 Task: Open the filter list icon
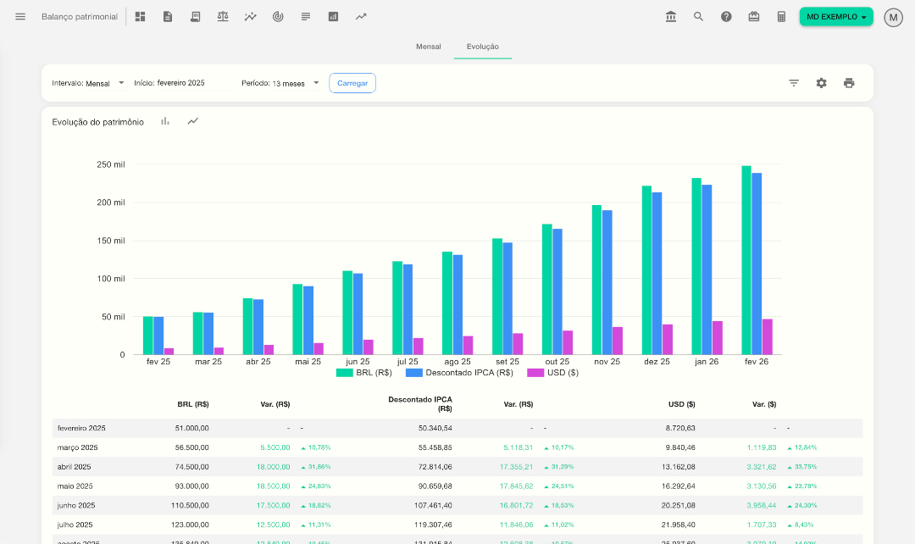click(794, 83)
